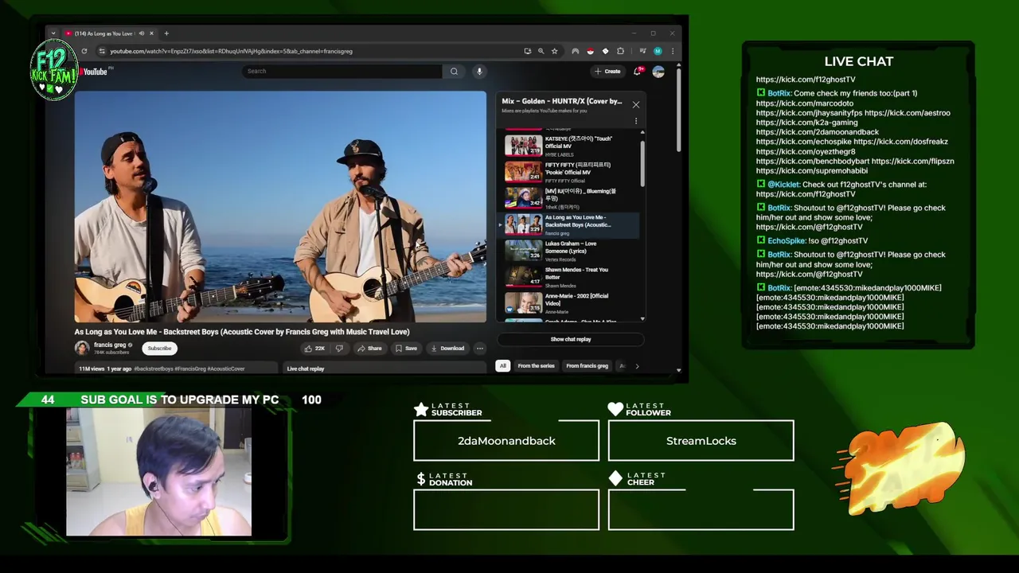Click the @Kicklet username in live chat
Image resolution: width=1019 pixels, height=573 pixels.
[783, 185]
